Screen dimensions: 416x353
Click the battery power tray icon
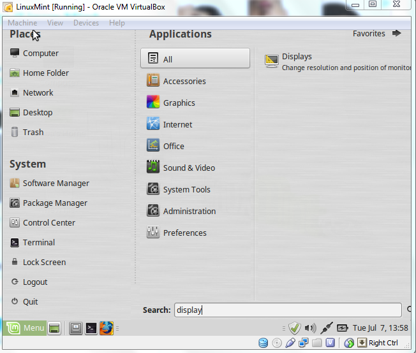(342, 328)
